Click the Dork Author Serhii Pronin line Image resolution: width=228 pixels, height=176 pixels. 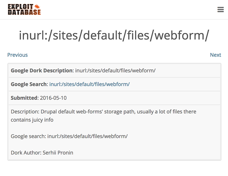[42, 153]
